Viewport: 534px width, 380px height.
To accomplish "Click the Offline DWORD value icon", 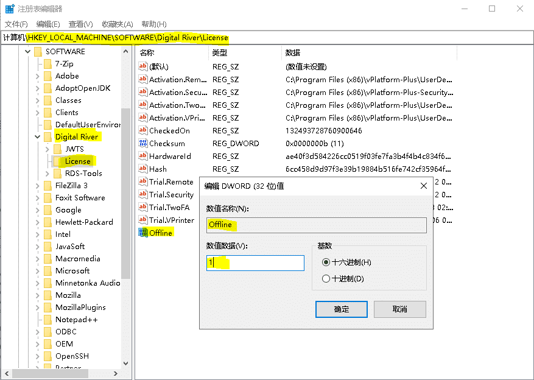I will [x=144, y=233].
